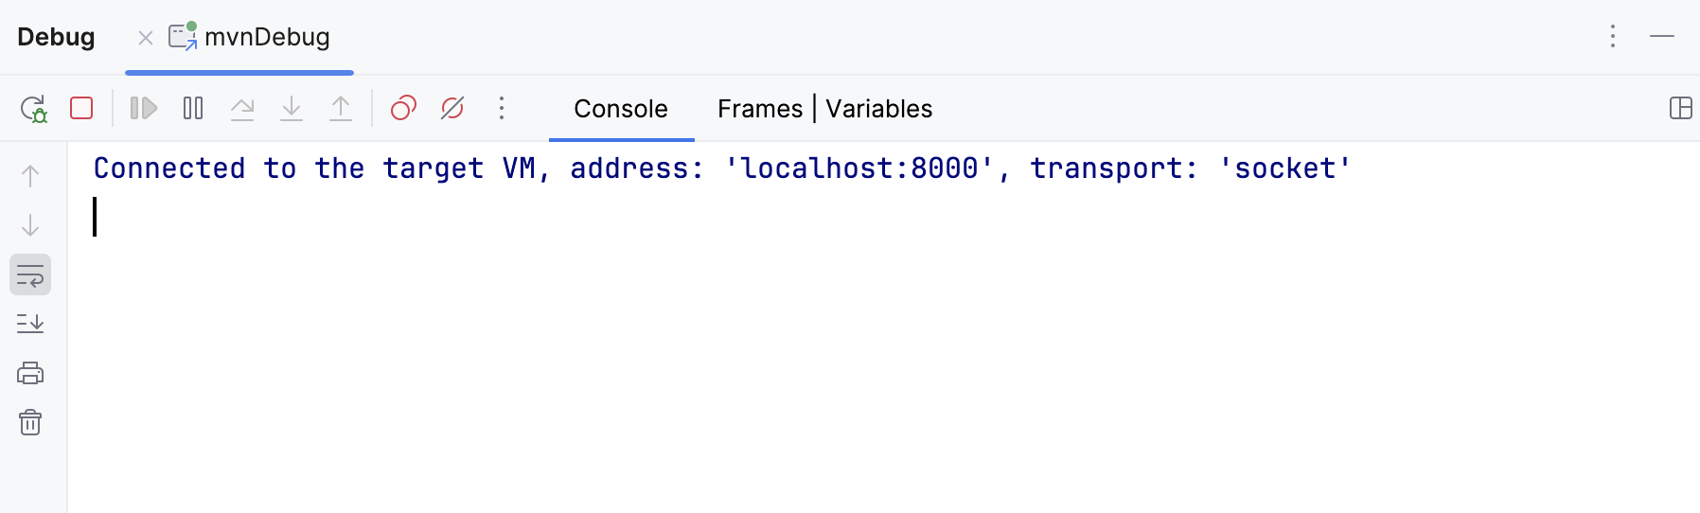This screenshot has width=1700, height=513.
Task: Open the debug toolbar's More options menu
Action: (x=502, y=109)
